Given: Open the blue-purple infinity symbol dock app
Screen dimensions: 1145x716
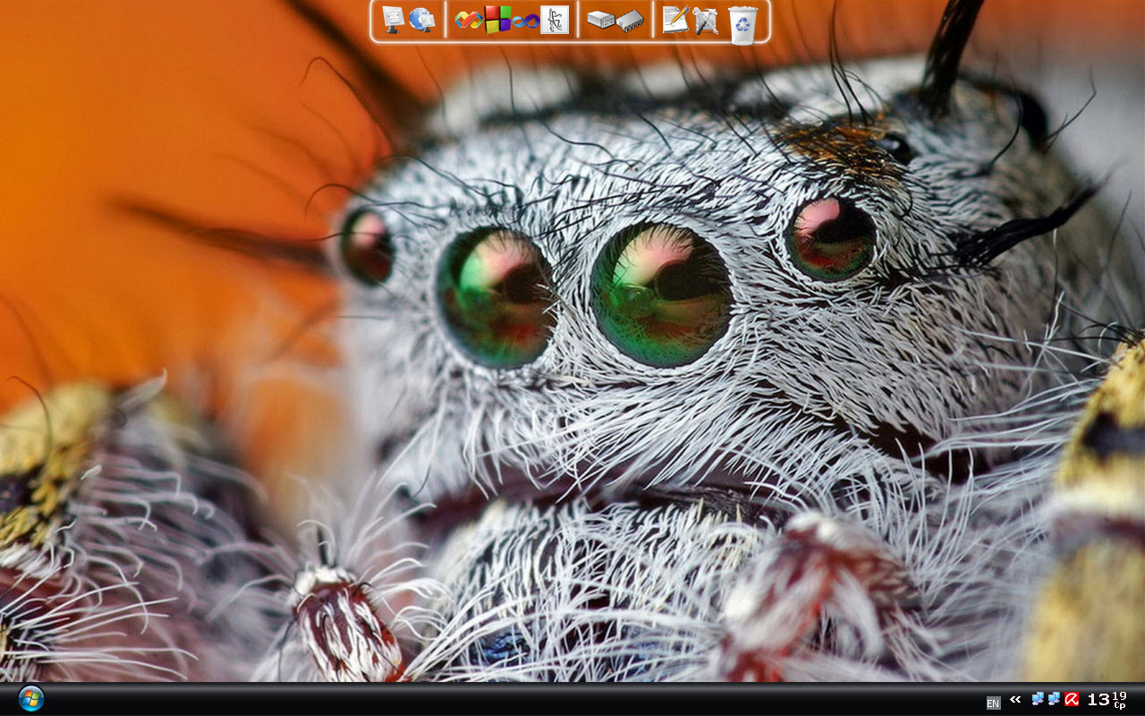Looking at the screenshot, I should (x=526, y=21).
